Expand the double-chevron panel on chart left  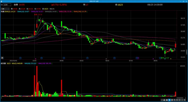pyautogui.click(x=2, y=58)
